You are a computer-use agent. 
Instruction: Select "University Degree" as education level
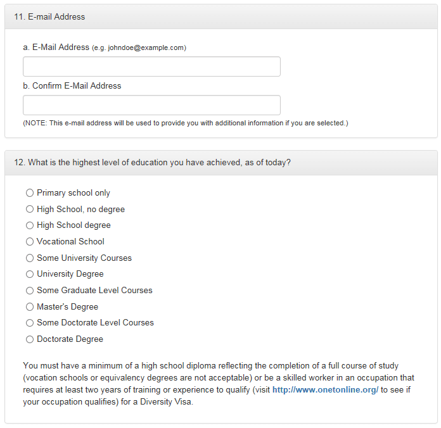click(x=30, y=274)
